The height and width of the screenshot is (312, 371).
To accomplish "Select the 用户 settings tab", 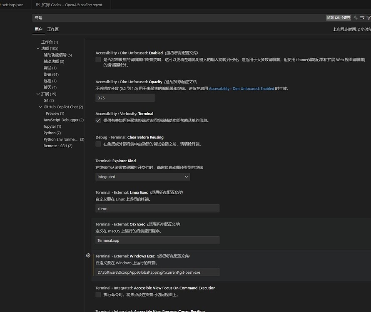I will click(x=39, y=29).
